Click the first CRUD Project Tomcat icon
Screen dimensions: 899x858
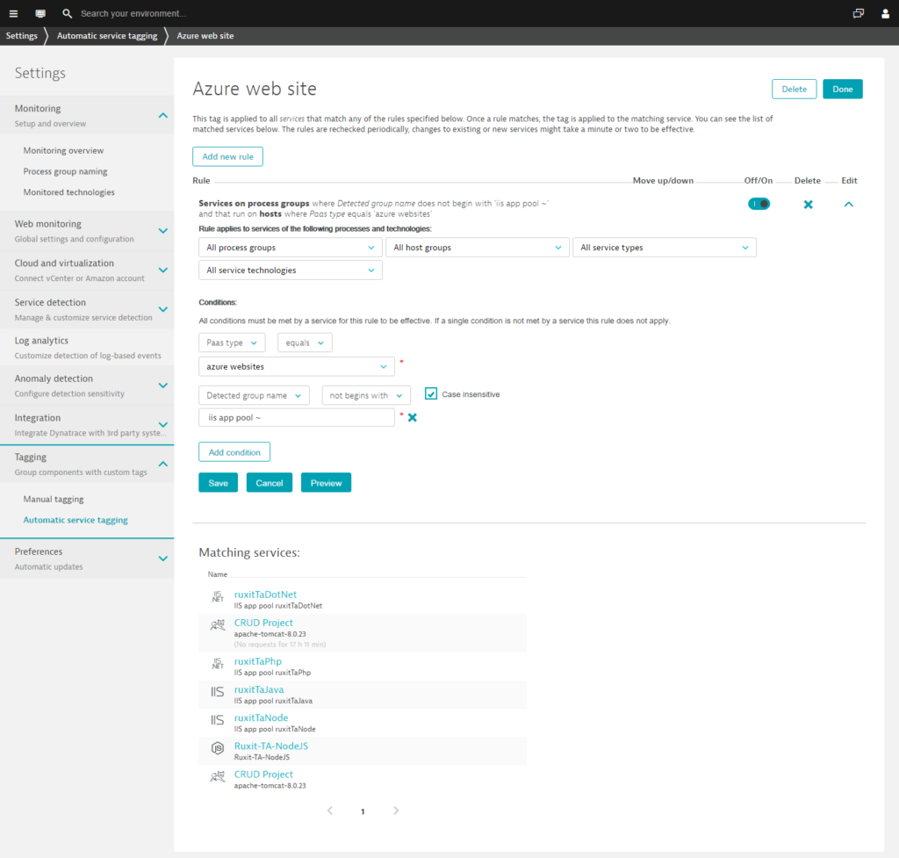[218, 625]
